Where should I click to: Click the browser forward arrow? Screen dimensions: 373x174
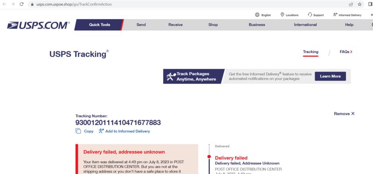tap(13, 4)
